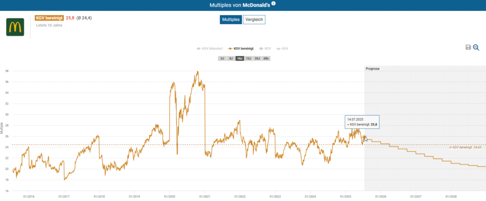486x201 pixels.
Task: Switch to the Vergleich tab
Action: point(254,19)
